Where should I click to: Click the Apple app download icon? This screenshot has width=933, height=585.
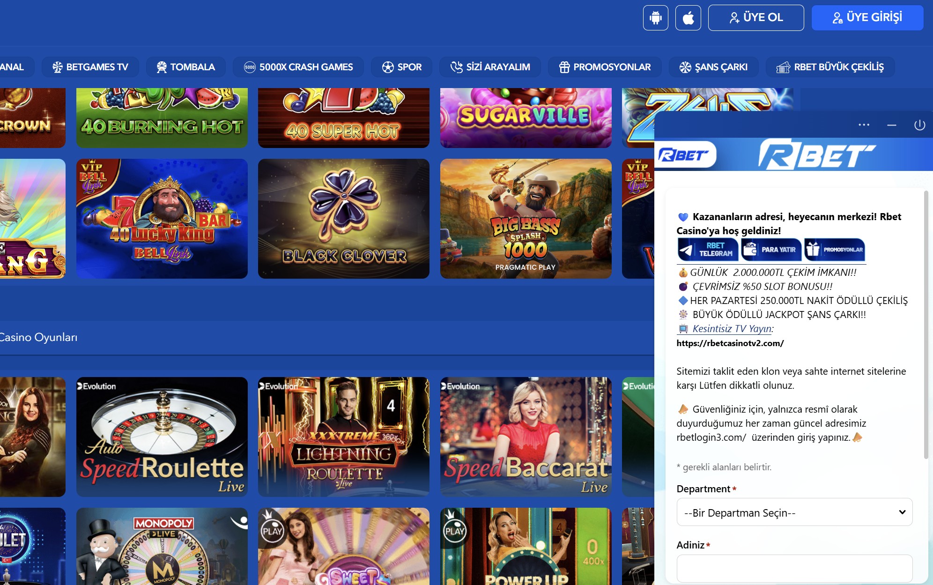point(688,18)
